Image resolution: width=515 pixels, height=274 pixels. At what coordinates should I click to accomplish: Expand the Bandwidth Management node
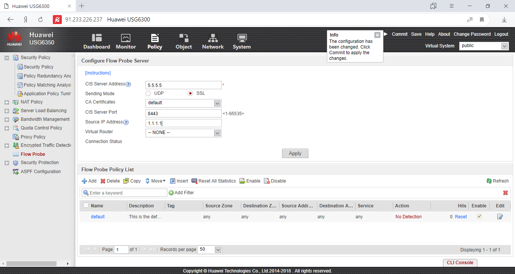[x=6, y=120]
